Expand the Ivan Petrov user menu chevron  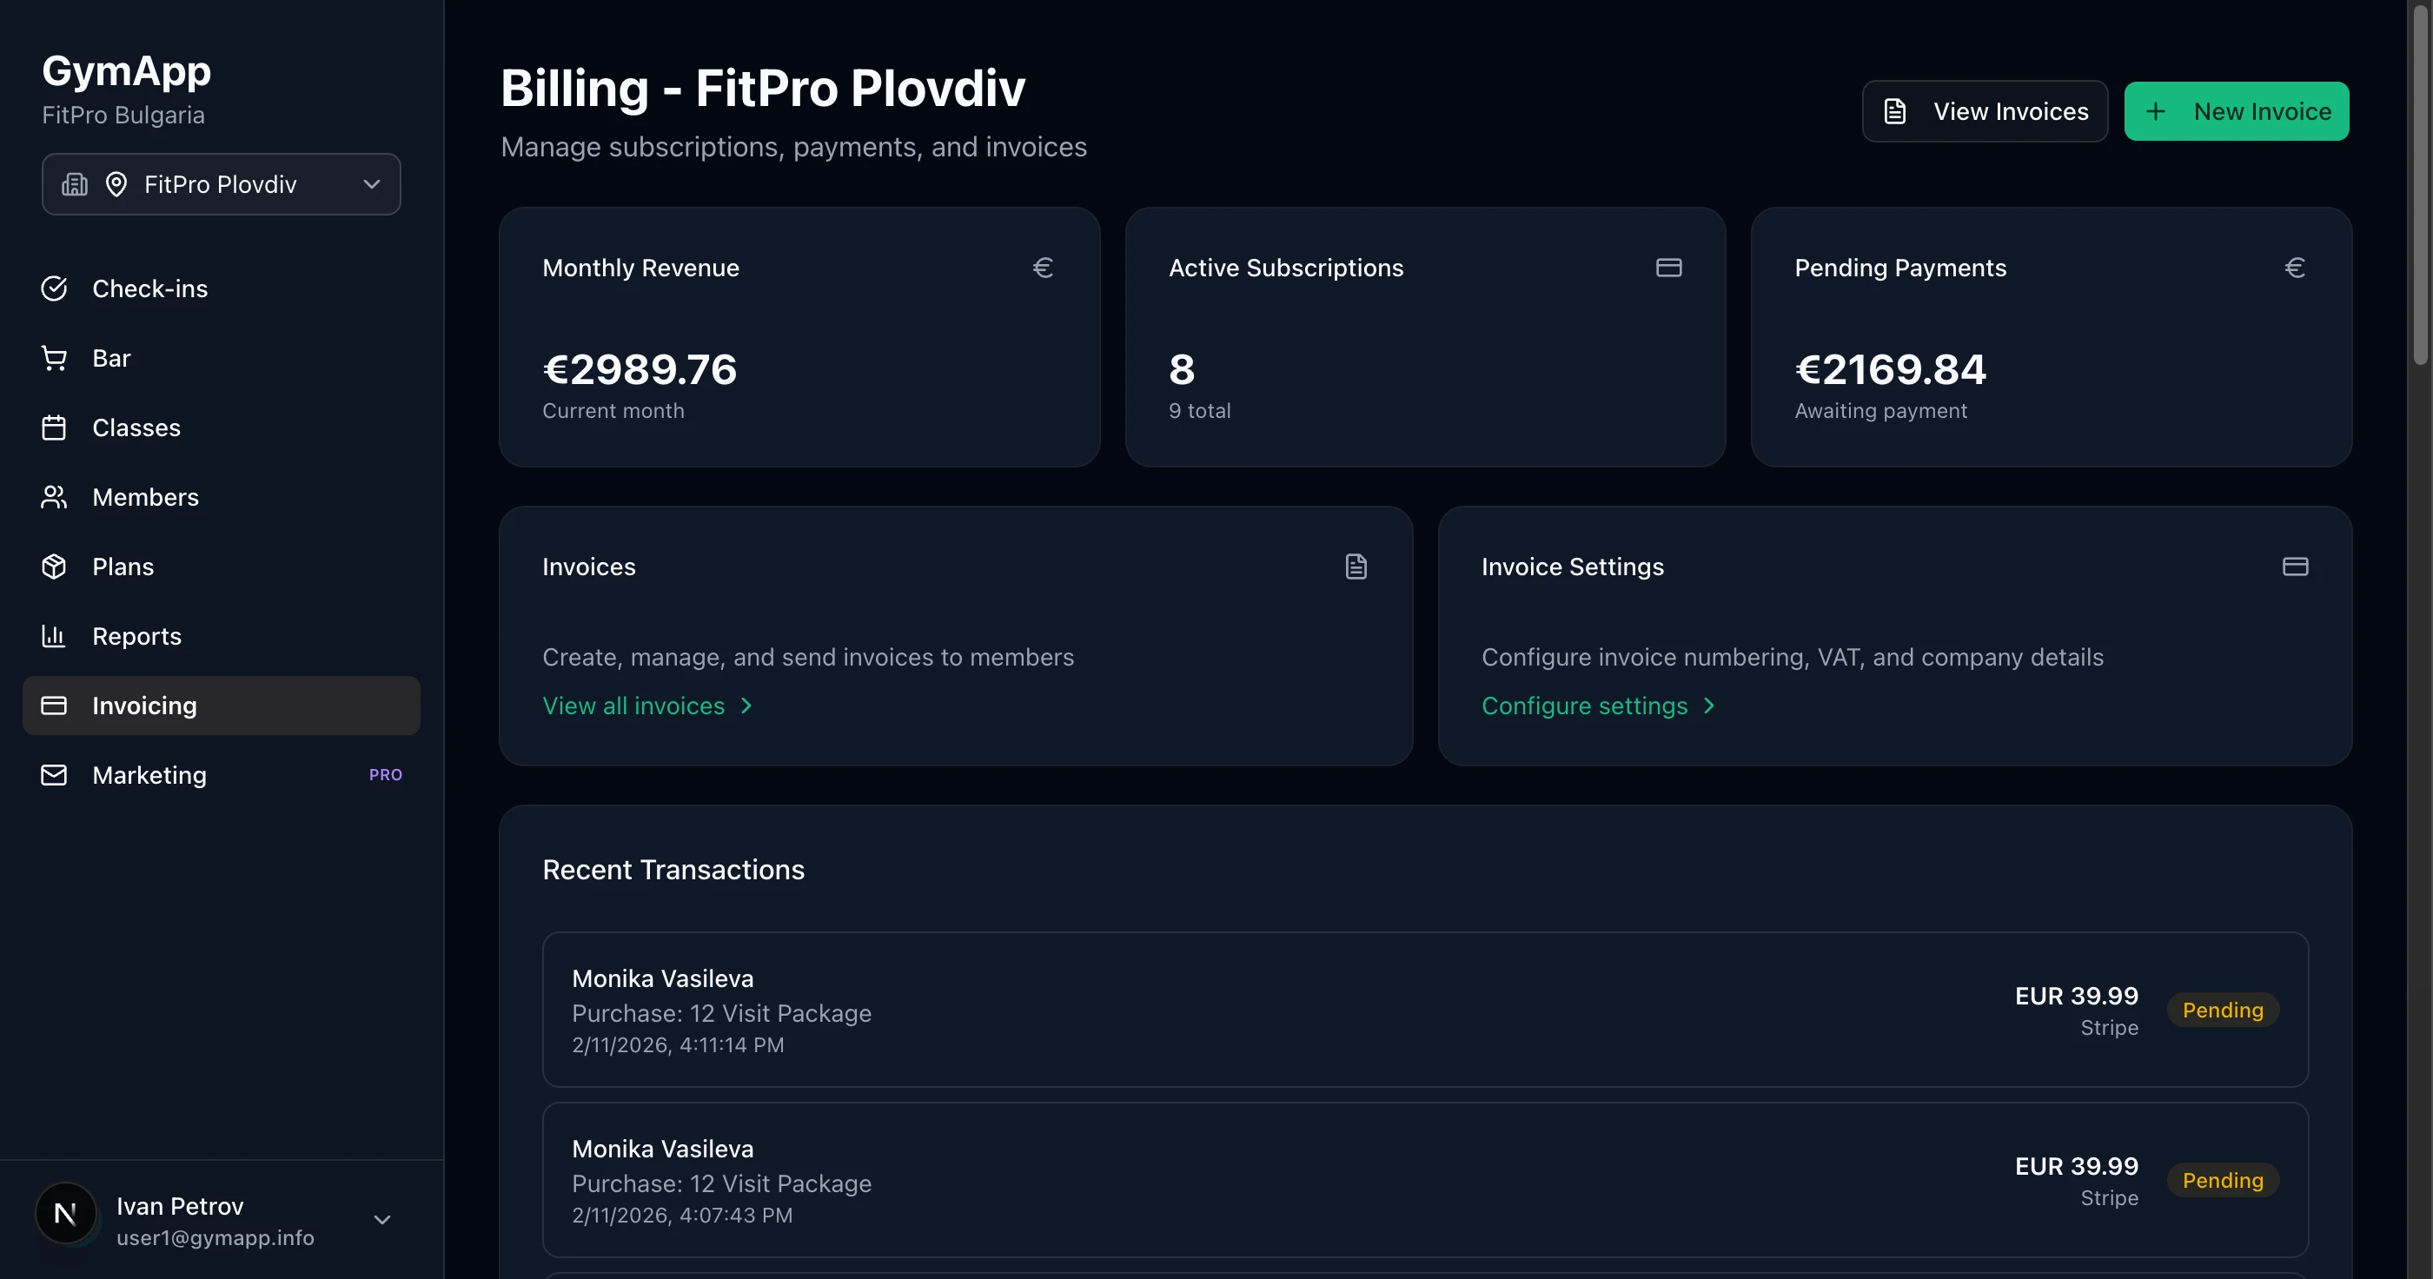(381, 1220)
